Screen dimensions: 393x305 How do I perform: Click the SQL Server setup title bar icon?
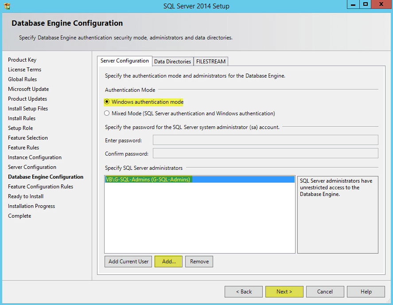7,6
